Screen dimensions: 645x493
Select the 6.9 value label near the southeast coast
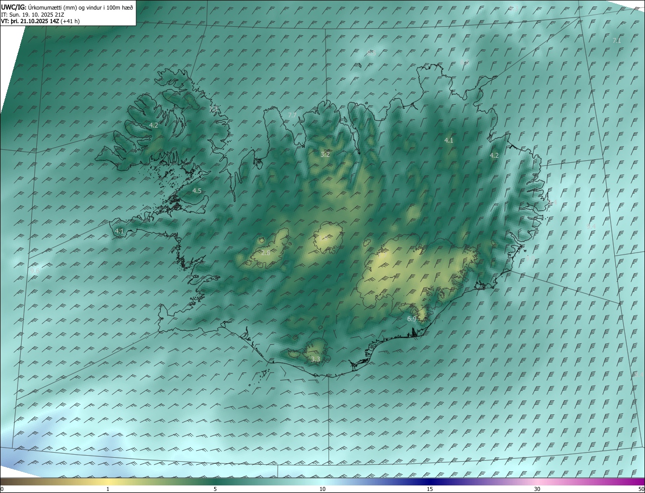click(x=412, y=319)
